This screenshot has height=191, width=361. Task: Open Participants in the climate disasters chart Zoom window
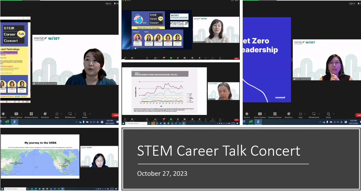(156, 120)
